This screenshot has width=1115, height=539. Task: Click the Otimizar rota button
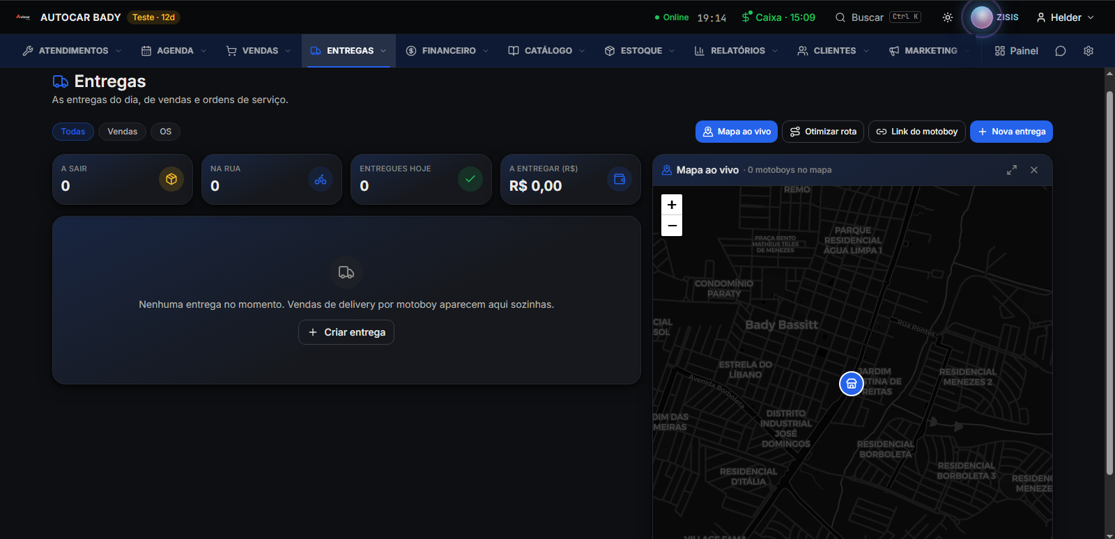point(823,132)
